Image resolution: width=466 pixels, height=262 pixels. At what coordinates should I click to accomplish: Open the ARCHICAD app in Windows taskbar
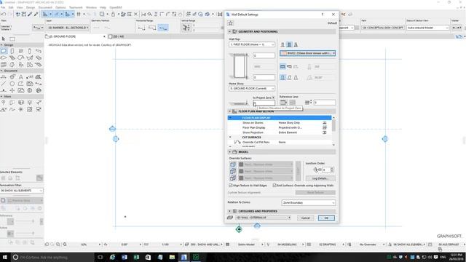pyautogui.click(x=184, y=257)
